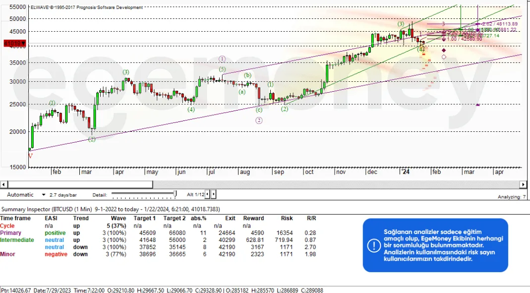
Task: Click the right stepper arrow beside Alt 1/12
Action: [213, 194]
